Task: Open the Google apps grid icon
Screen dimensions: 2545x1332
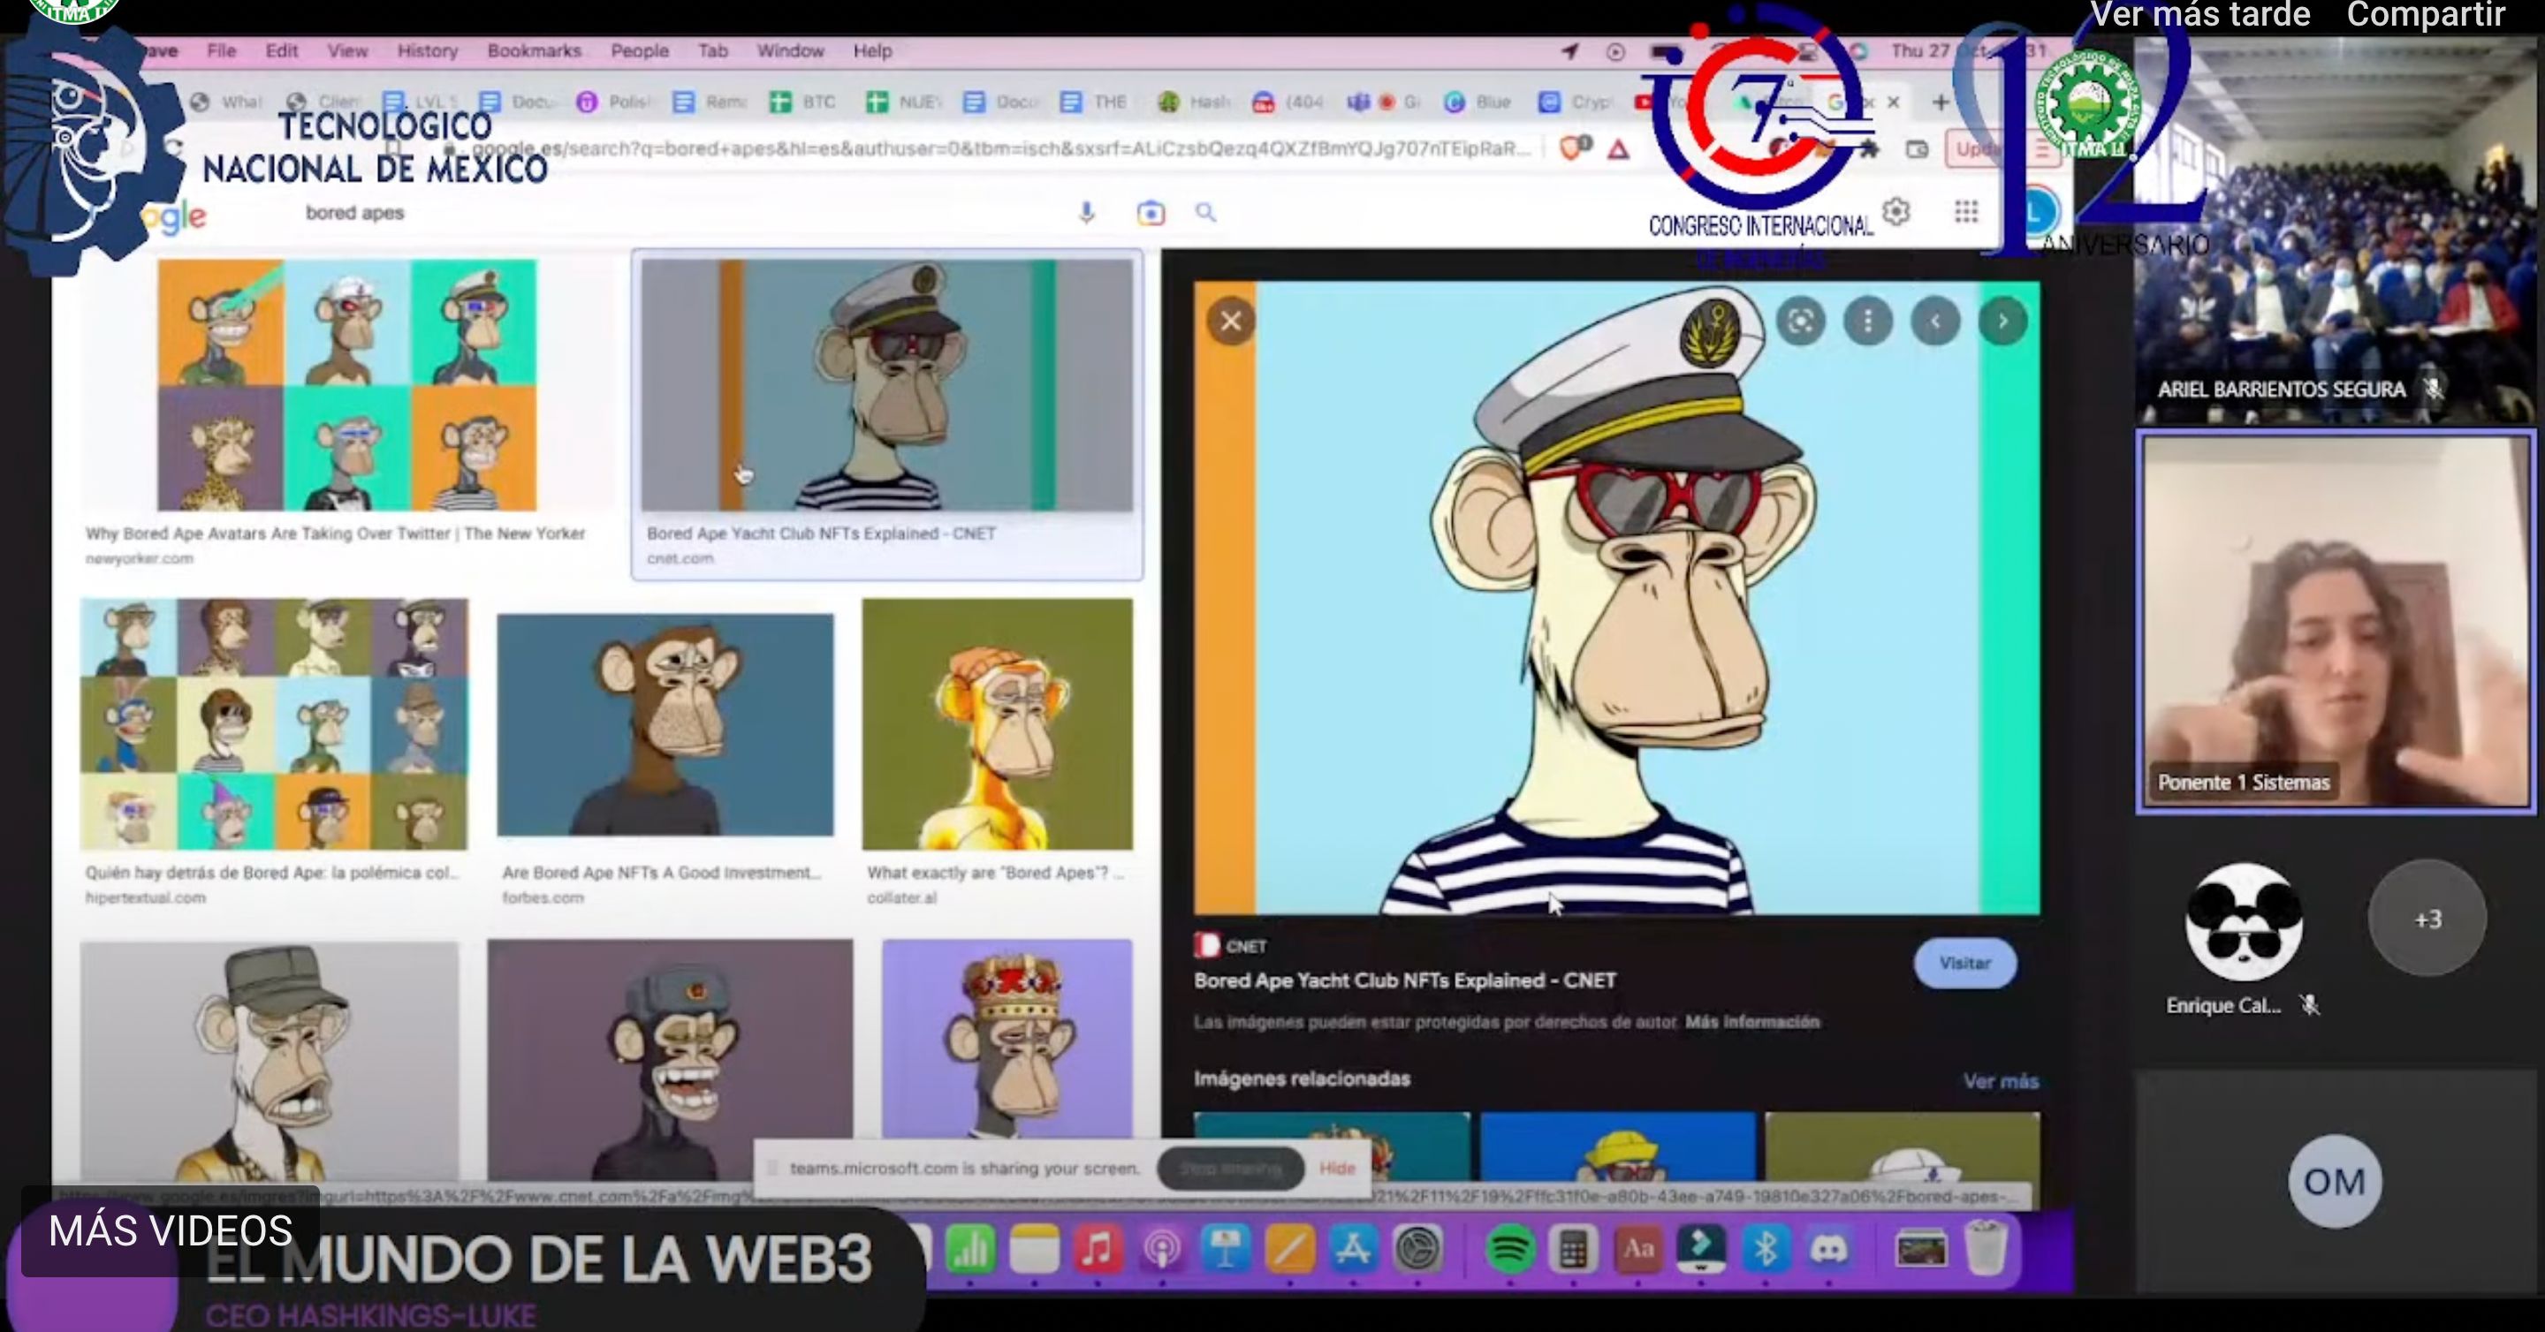Action: pyautogui.click(x=1966, y=211)
